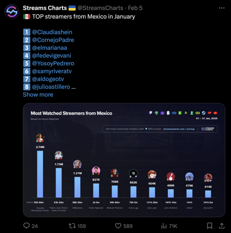This screenshot has width=231, height=233.
Task: Enlarge the Most Watched Streamers chart image
Action: (124, 160)
